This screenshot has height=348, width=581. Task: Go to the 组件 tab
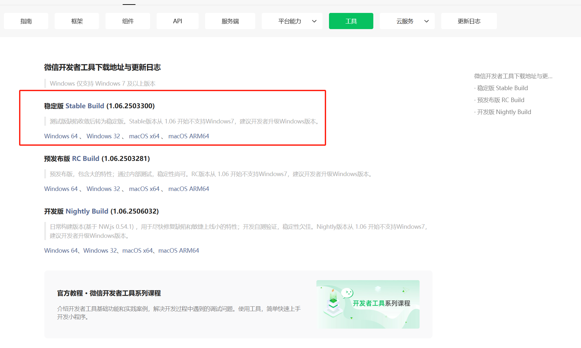point(128,21)
